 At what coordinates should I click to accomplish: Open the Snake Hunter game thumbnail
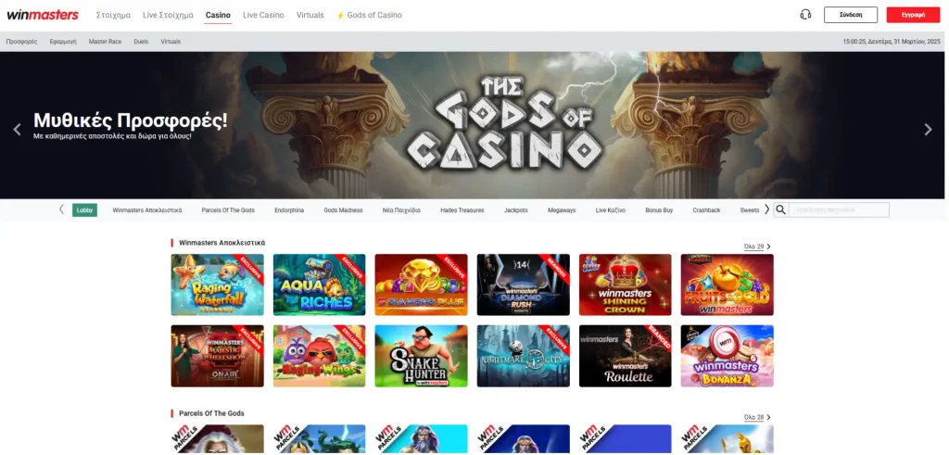[422, 356]
